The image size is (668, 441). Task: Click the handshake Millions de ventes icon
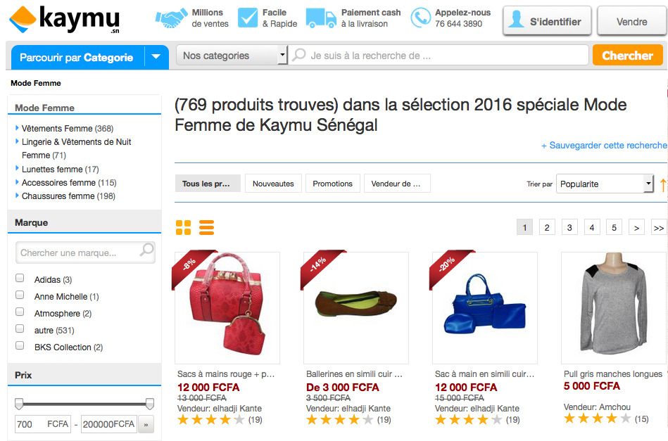coord(171,18)
